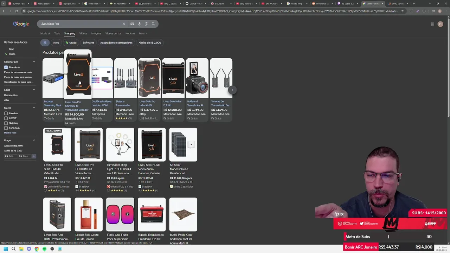Open the Encoder Streaming R$ 2.487,75 product
Viewport: 450px width, 253px height.
tap(53, 90)
